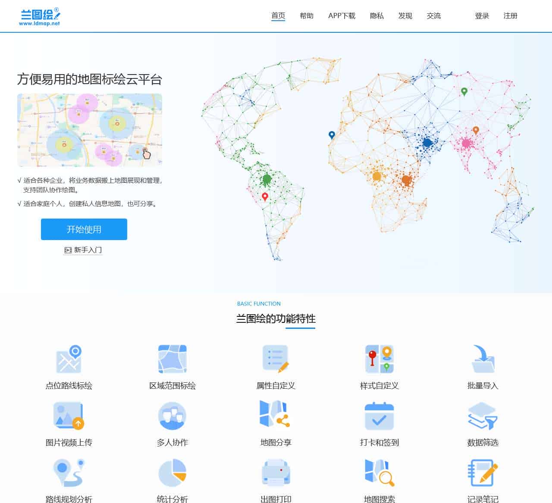
Task: Open the 图片视频上传 upload icon
Action: point(69,416)
